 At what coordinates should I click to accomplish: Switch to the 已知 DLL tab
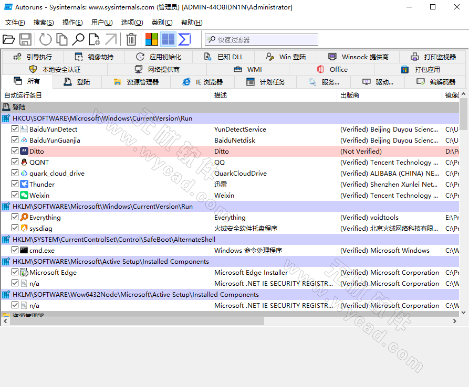click(223, 57)
